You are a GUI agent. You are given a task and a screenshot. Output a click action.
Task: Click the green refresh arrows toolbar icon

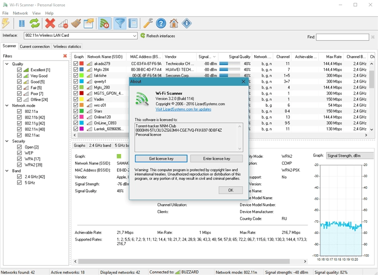[34, 23]
